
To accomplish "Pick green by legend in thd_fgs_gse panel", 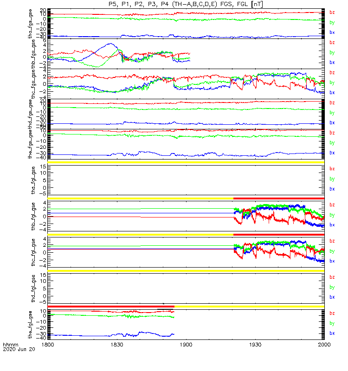I will coord(332,113).
